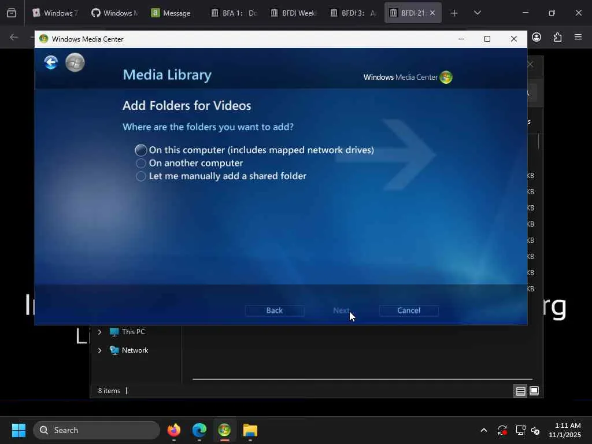Open File Explorer from the taskbar
This screenshot has width=592, height=444.
250,430
